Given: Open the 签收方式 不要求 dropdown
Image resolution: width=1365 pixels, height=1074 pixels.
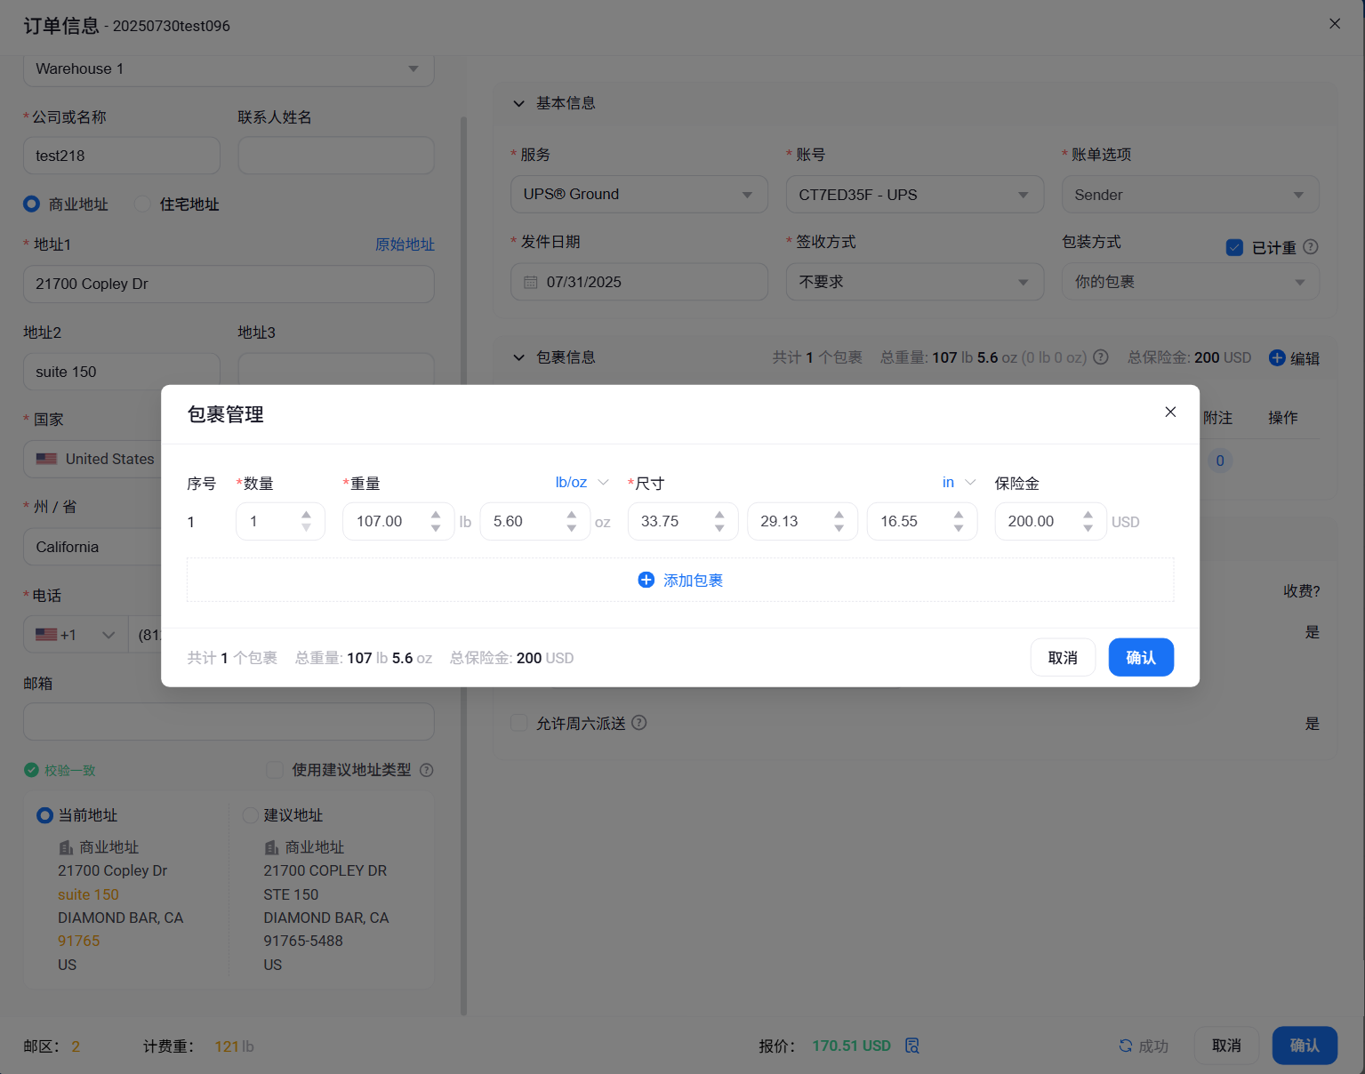Looking at the screenshot, I should (x=915, y=282).
